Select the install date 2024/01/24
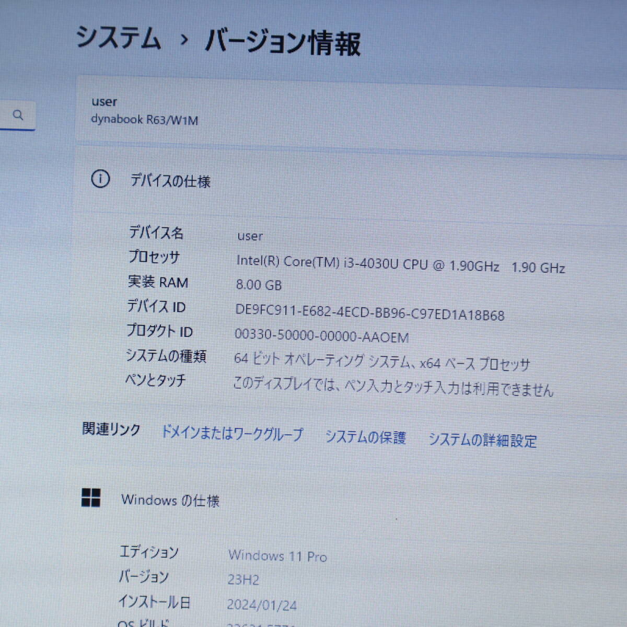The width and height of the screenshot is (627, 627). [x=262, y=605]
